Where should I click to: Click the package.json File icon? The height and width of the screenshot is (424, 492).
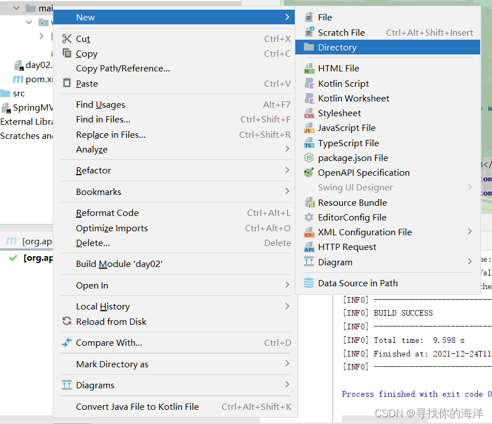coord(309,158)
